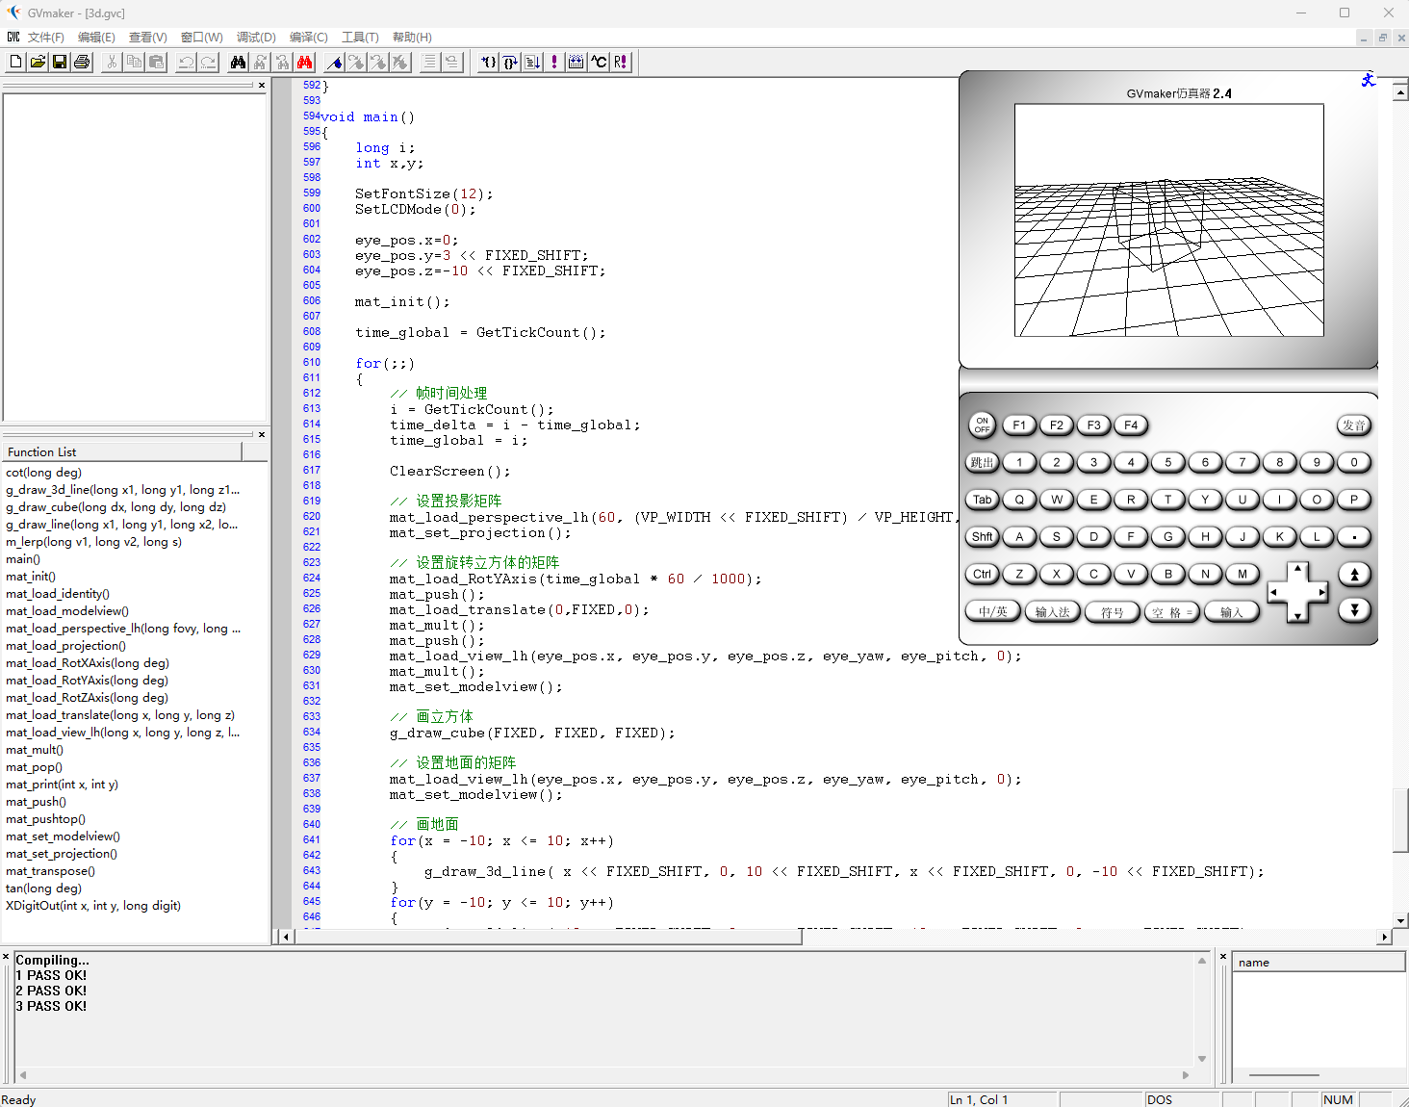Viewport: 1409px width, 1107px height.
Task: Click the red binoculars search icon
Action: tap(305, 63)
